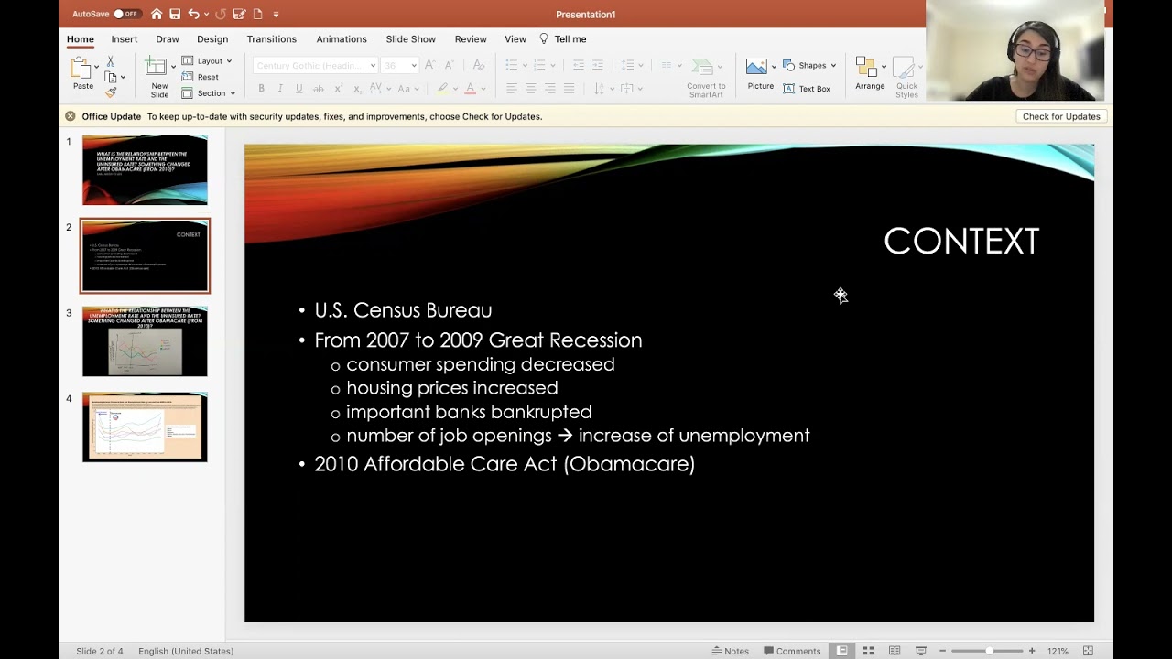Select slide 3 thumbnail
The width and height of the screenshot is (1172, 659).
(x=145, y=341)
